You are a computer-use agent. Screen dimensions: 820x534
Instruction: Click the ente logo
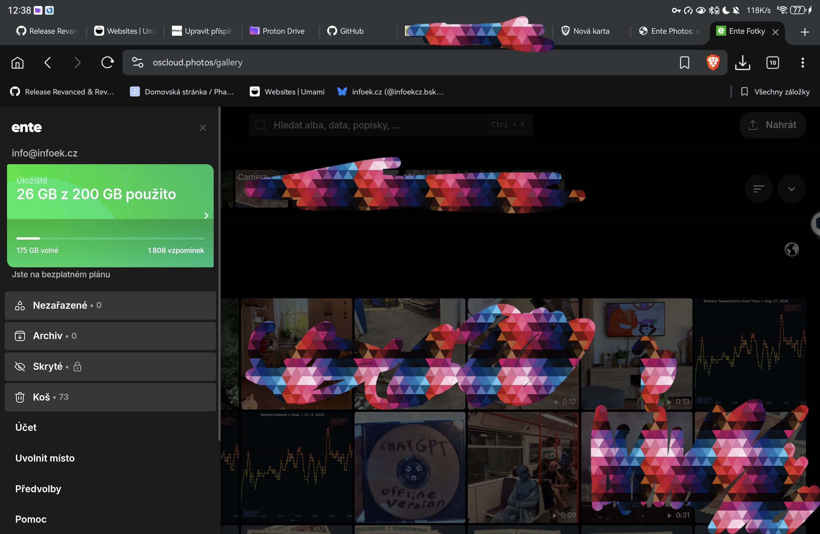click(x=26, y=127)
